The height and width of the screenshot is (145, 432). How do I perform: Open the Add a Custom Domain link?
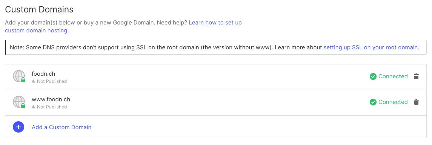61,127
